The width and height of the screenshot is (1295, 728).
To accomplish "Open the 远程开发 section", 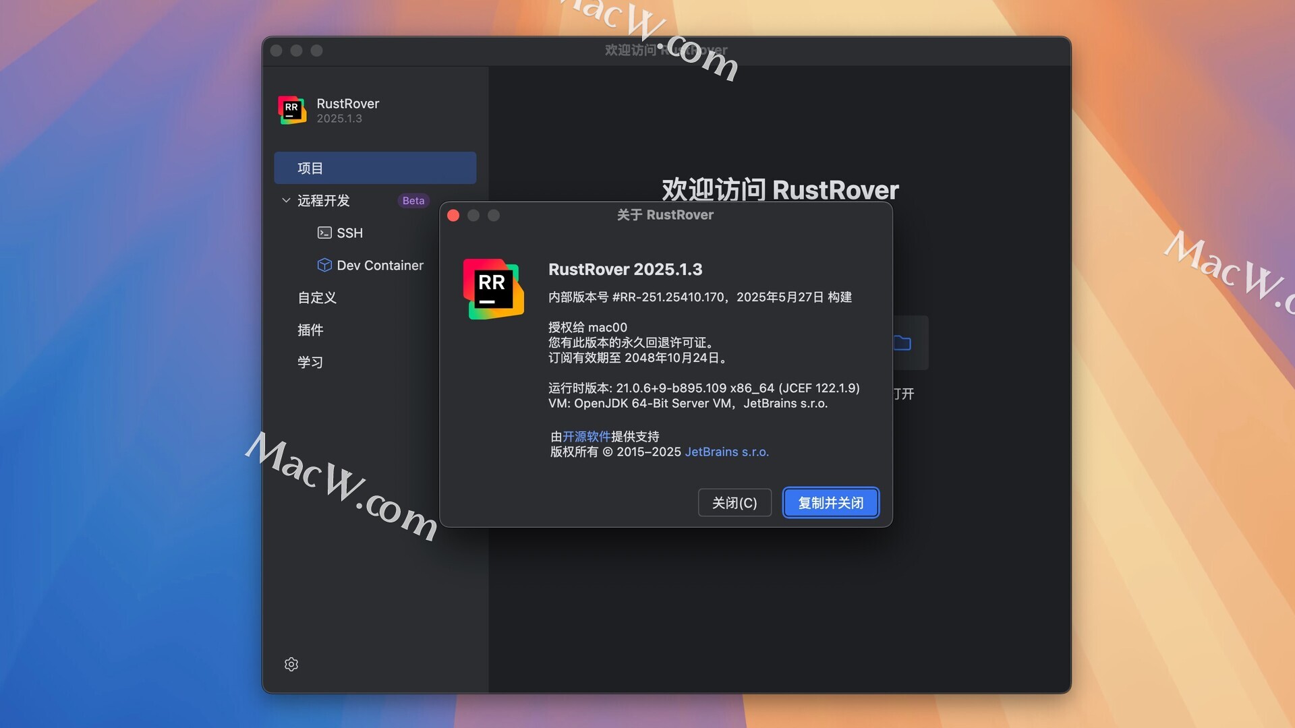I will point(324,200).
